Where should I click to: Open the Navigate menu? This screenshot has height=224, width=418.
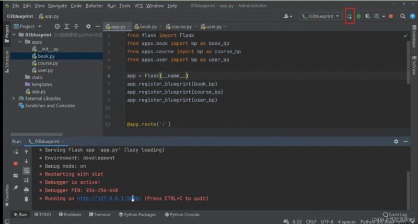point(57,6)
